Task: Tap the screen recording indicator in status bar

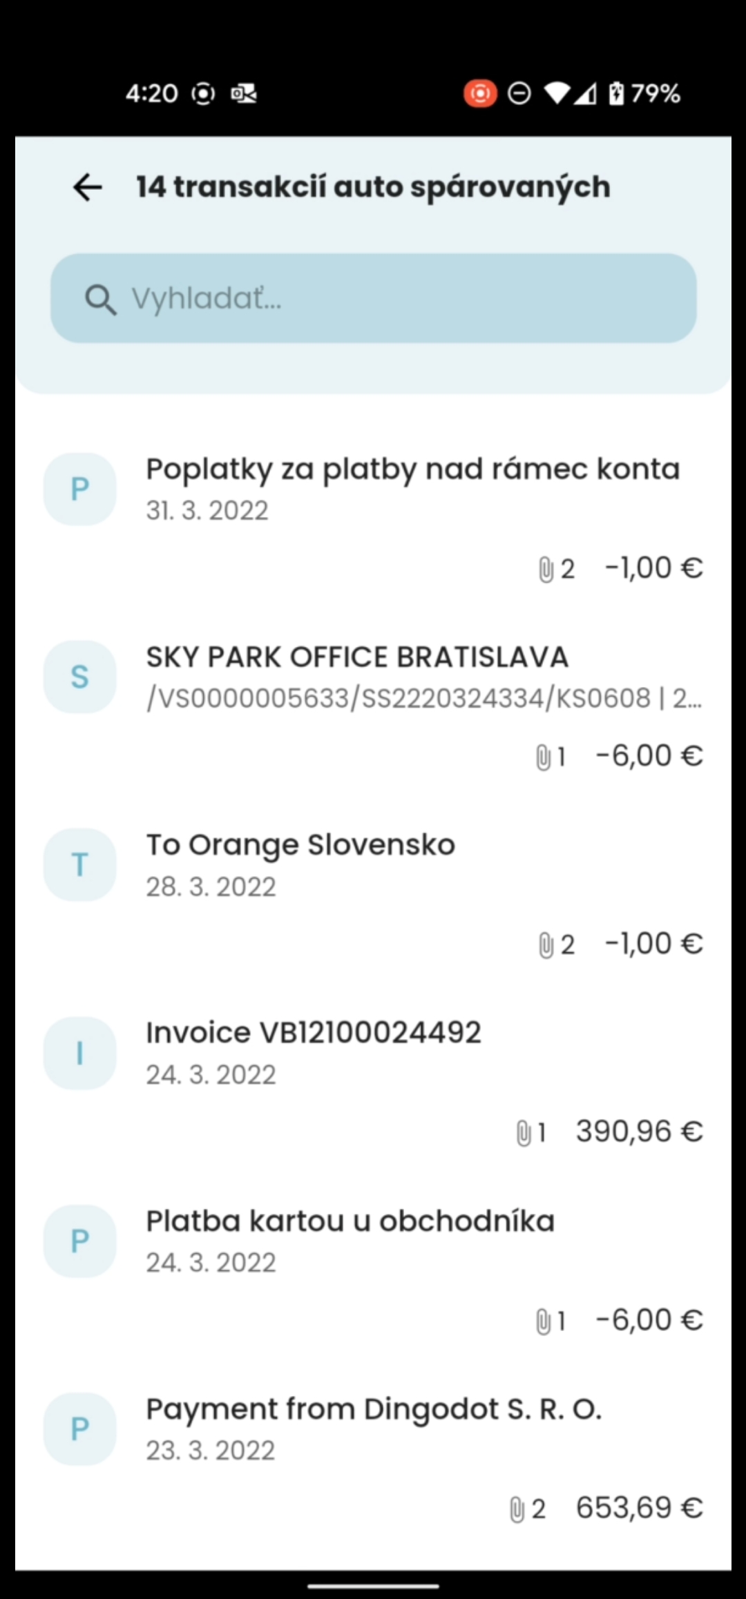Action: pyautogui.click(x=480, y=93)
